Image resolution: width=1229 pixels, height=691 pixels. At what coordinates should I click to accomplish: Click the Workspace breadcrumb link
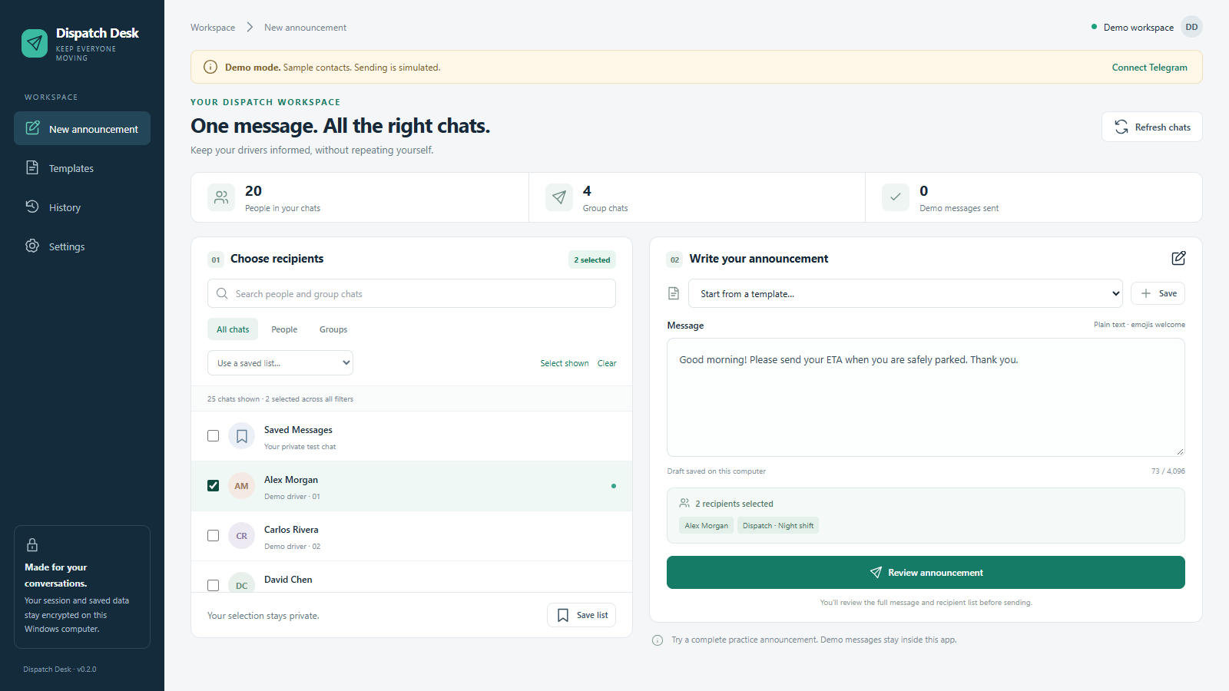213,28
